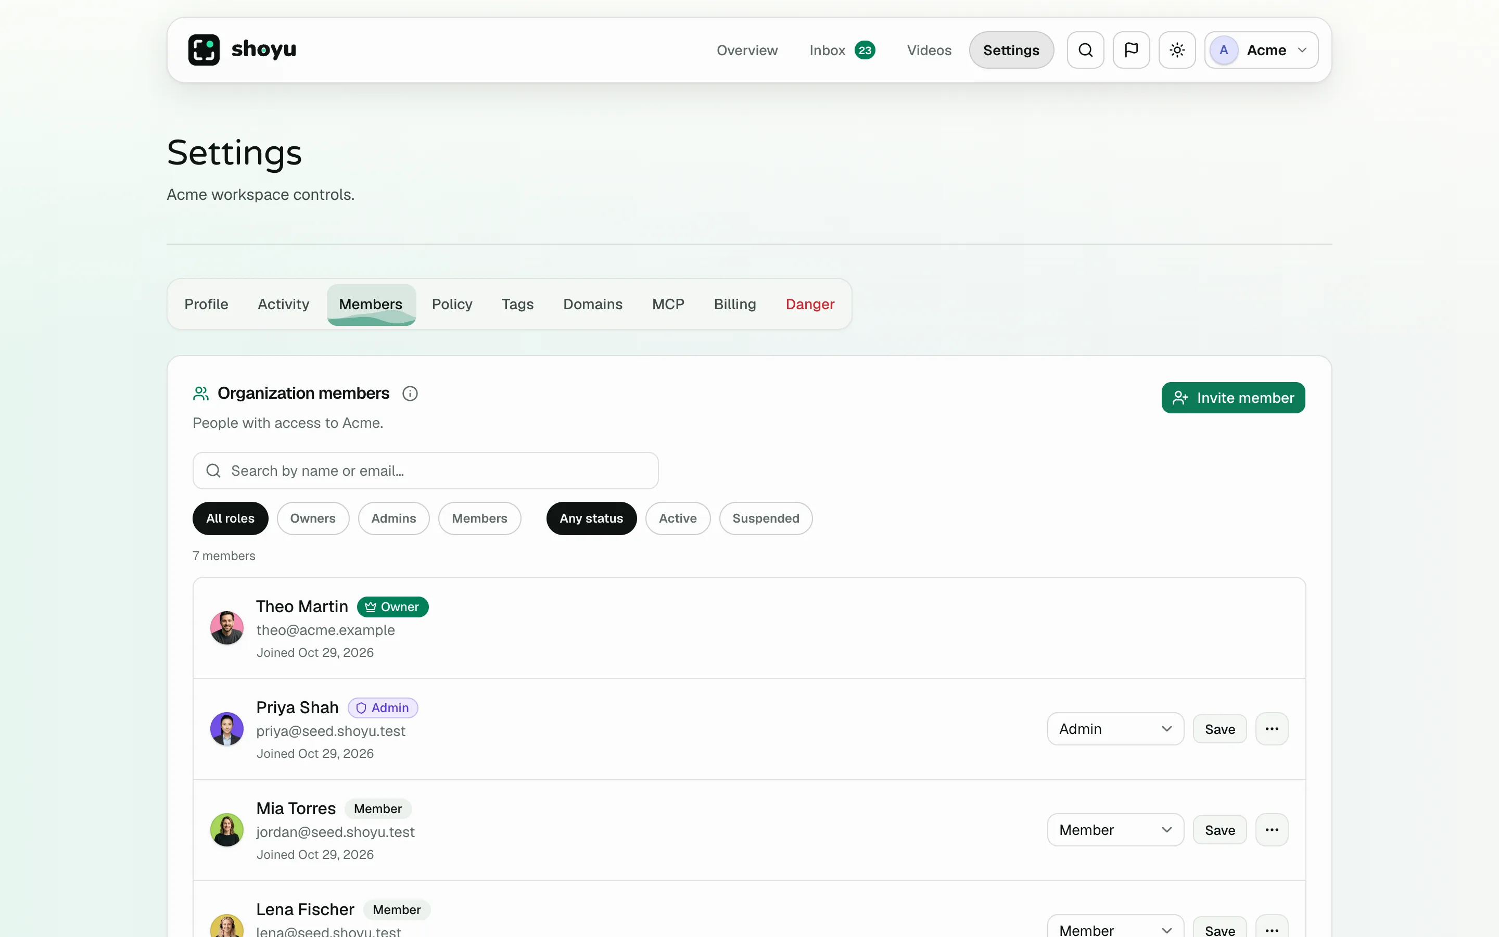
Task: Click the Owner crown badge
Action: tap(393, 606)
